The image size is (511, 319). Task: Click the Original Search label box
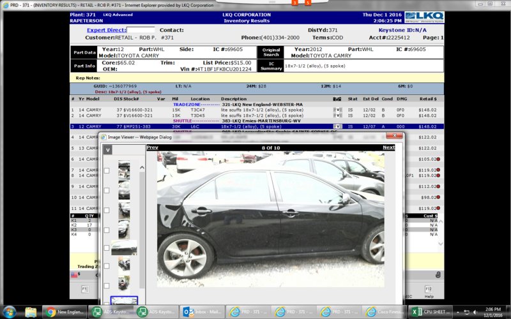click(x=271, y=52)
